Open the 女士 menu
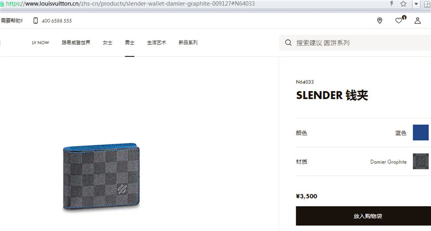The height and width of the screenshot is (231, 431). (x=108, y=43)
